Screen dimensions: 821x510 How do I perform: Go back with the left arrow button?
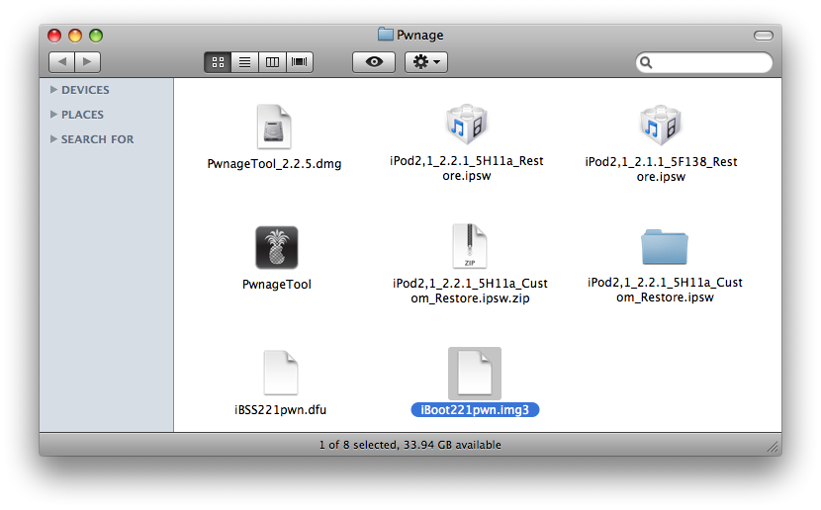[x=61, y=62]
